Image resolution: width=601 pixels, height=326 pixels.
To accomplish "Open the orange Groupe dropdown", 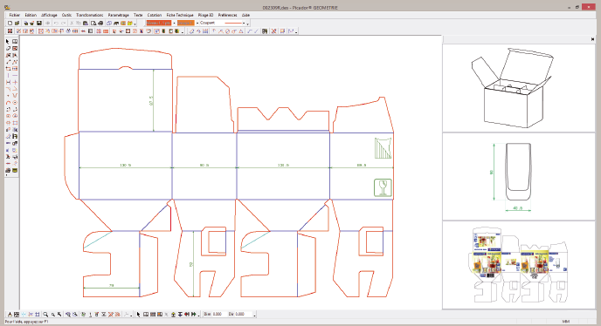I will 197,23.
